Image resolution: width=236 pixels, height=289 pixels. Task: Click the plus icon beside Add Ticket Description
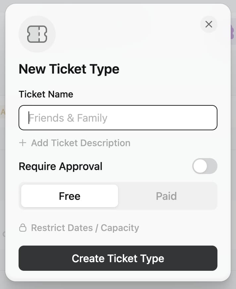pos(23,143)
